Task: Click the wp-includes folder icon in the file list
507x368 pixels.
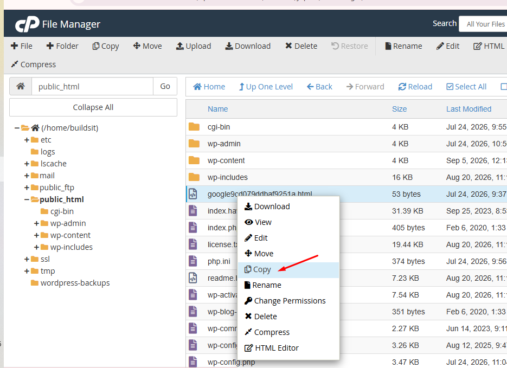Action: coord(194,177)
